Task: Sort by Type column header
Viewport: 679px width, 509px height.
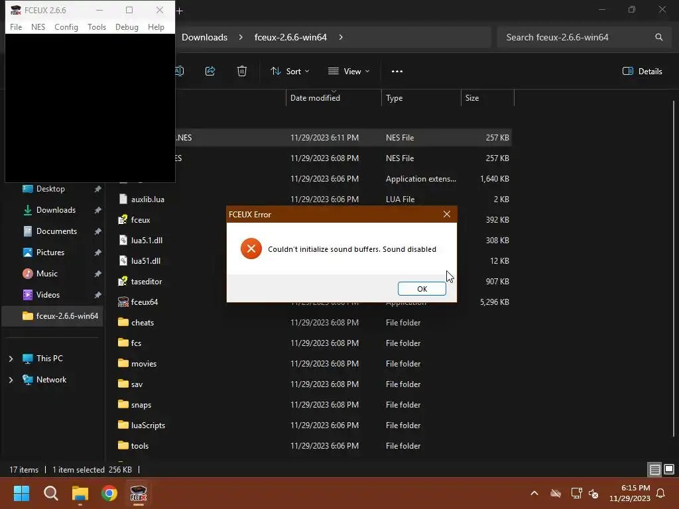Action: tap(421, 98)
